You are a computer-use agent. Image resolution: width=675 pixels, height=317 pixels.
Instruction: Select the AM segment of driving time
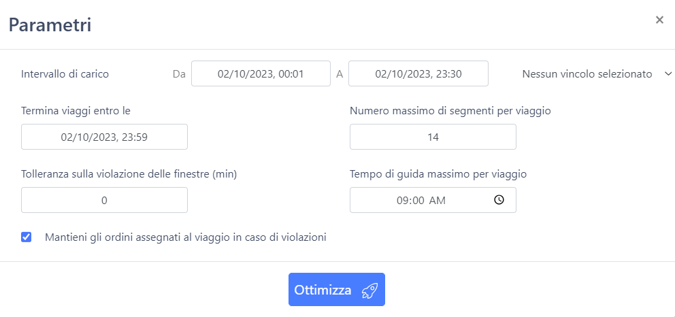(438, 200)
